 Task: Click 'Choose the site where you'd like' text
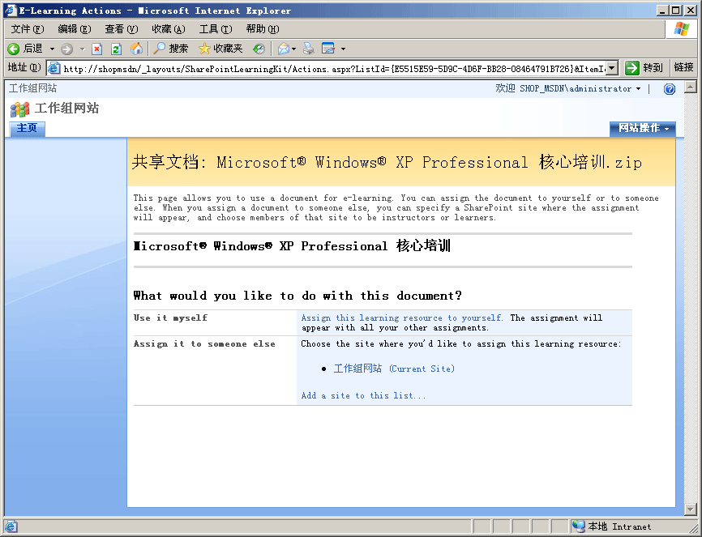point(461,343)
